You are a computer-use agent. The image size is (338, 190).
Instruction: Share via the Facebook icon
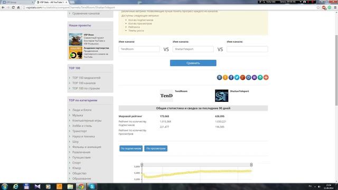pos(231,78)
